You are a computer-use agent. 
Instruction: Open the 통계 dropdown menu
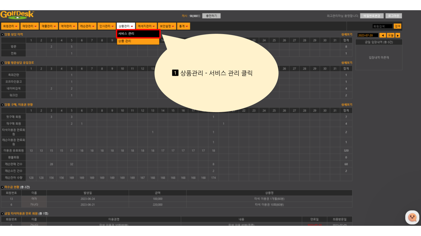(x=184, y=26)
